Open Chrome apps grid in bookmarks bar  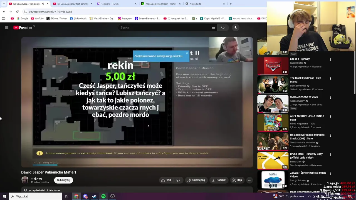(x=4, y=19)
